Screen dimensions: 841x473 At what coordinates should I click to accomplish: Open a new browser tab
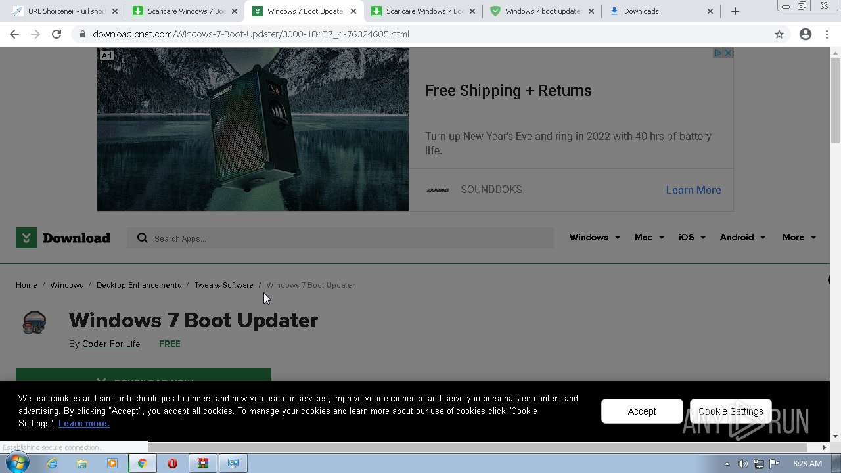(735, 11)
